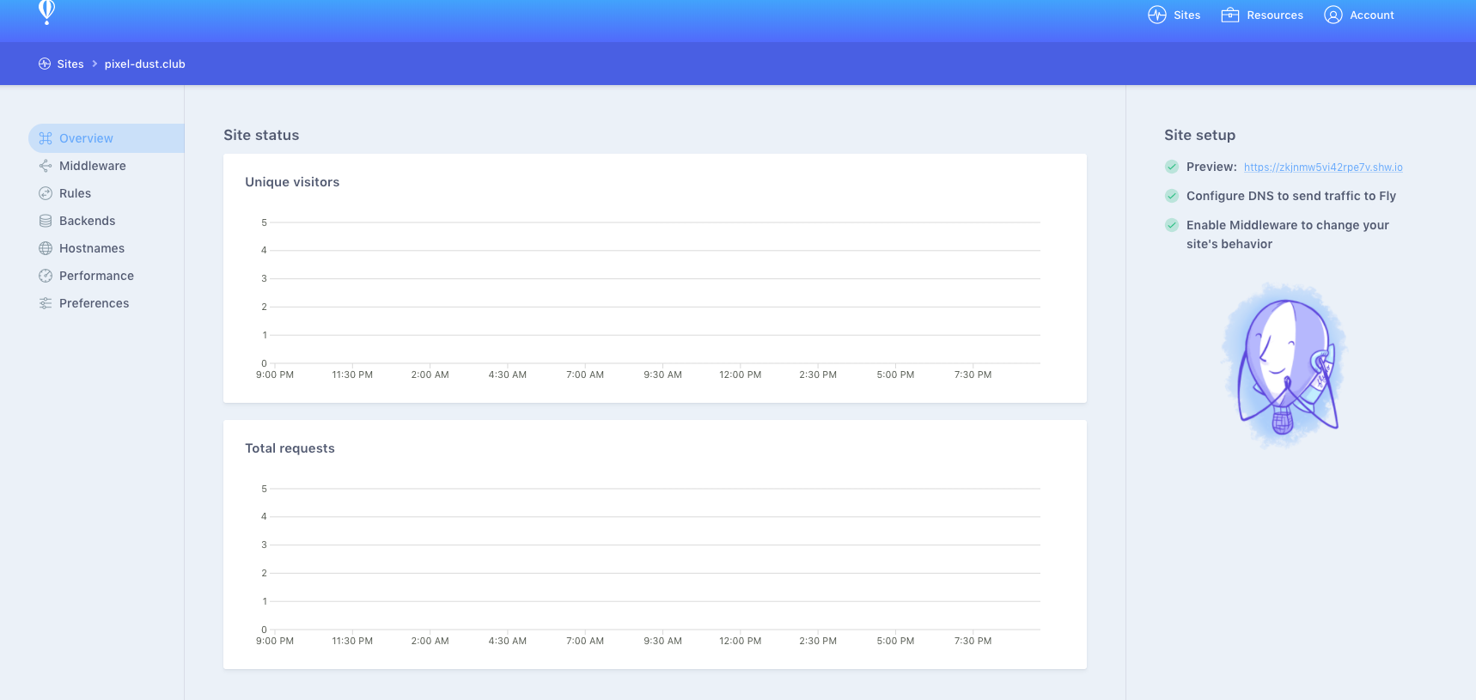Click the green check beside Preview
1476x700 pixels.
(x=1172, y=167)
